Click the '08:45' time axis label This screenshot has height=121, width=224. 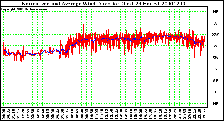pyautogui.click(x=77, y=114)
